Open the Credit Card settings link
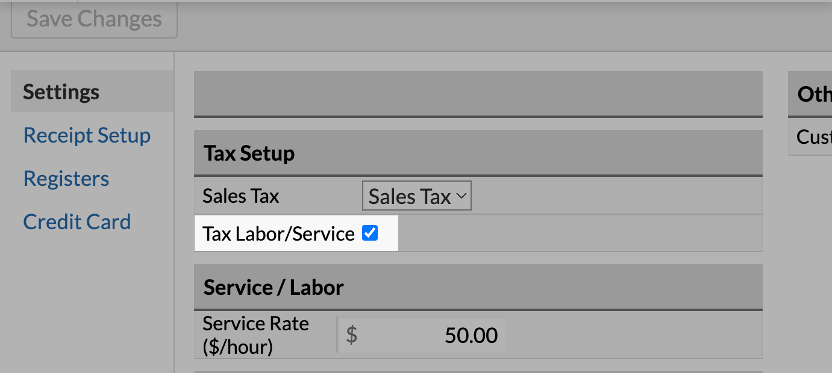The width and height of the screenshot is (832, 373). pos(77,222)
